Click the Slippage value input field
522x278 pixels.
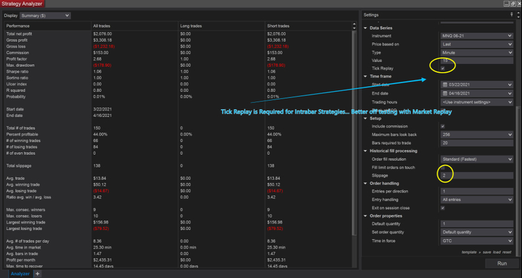point(476,174)
